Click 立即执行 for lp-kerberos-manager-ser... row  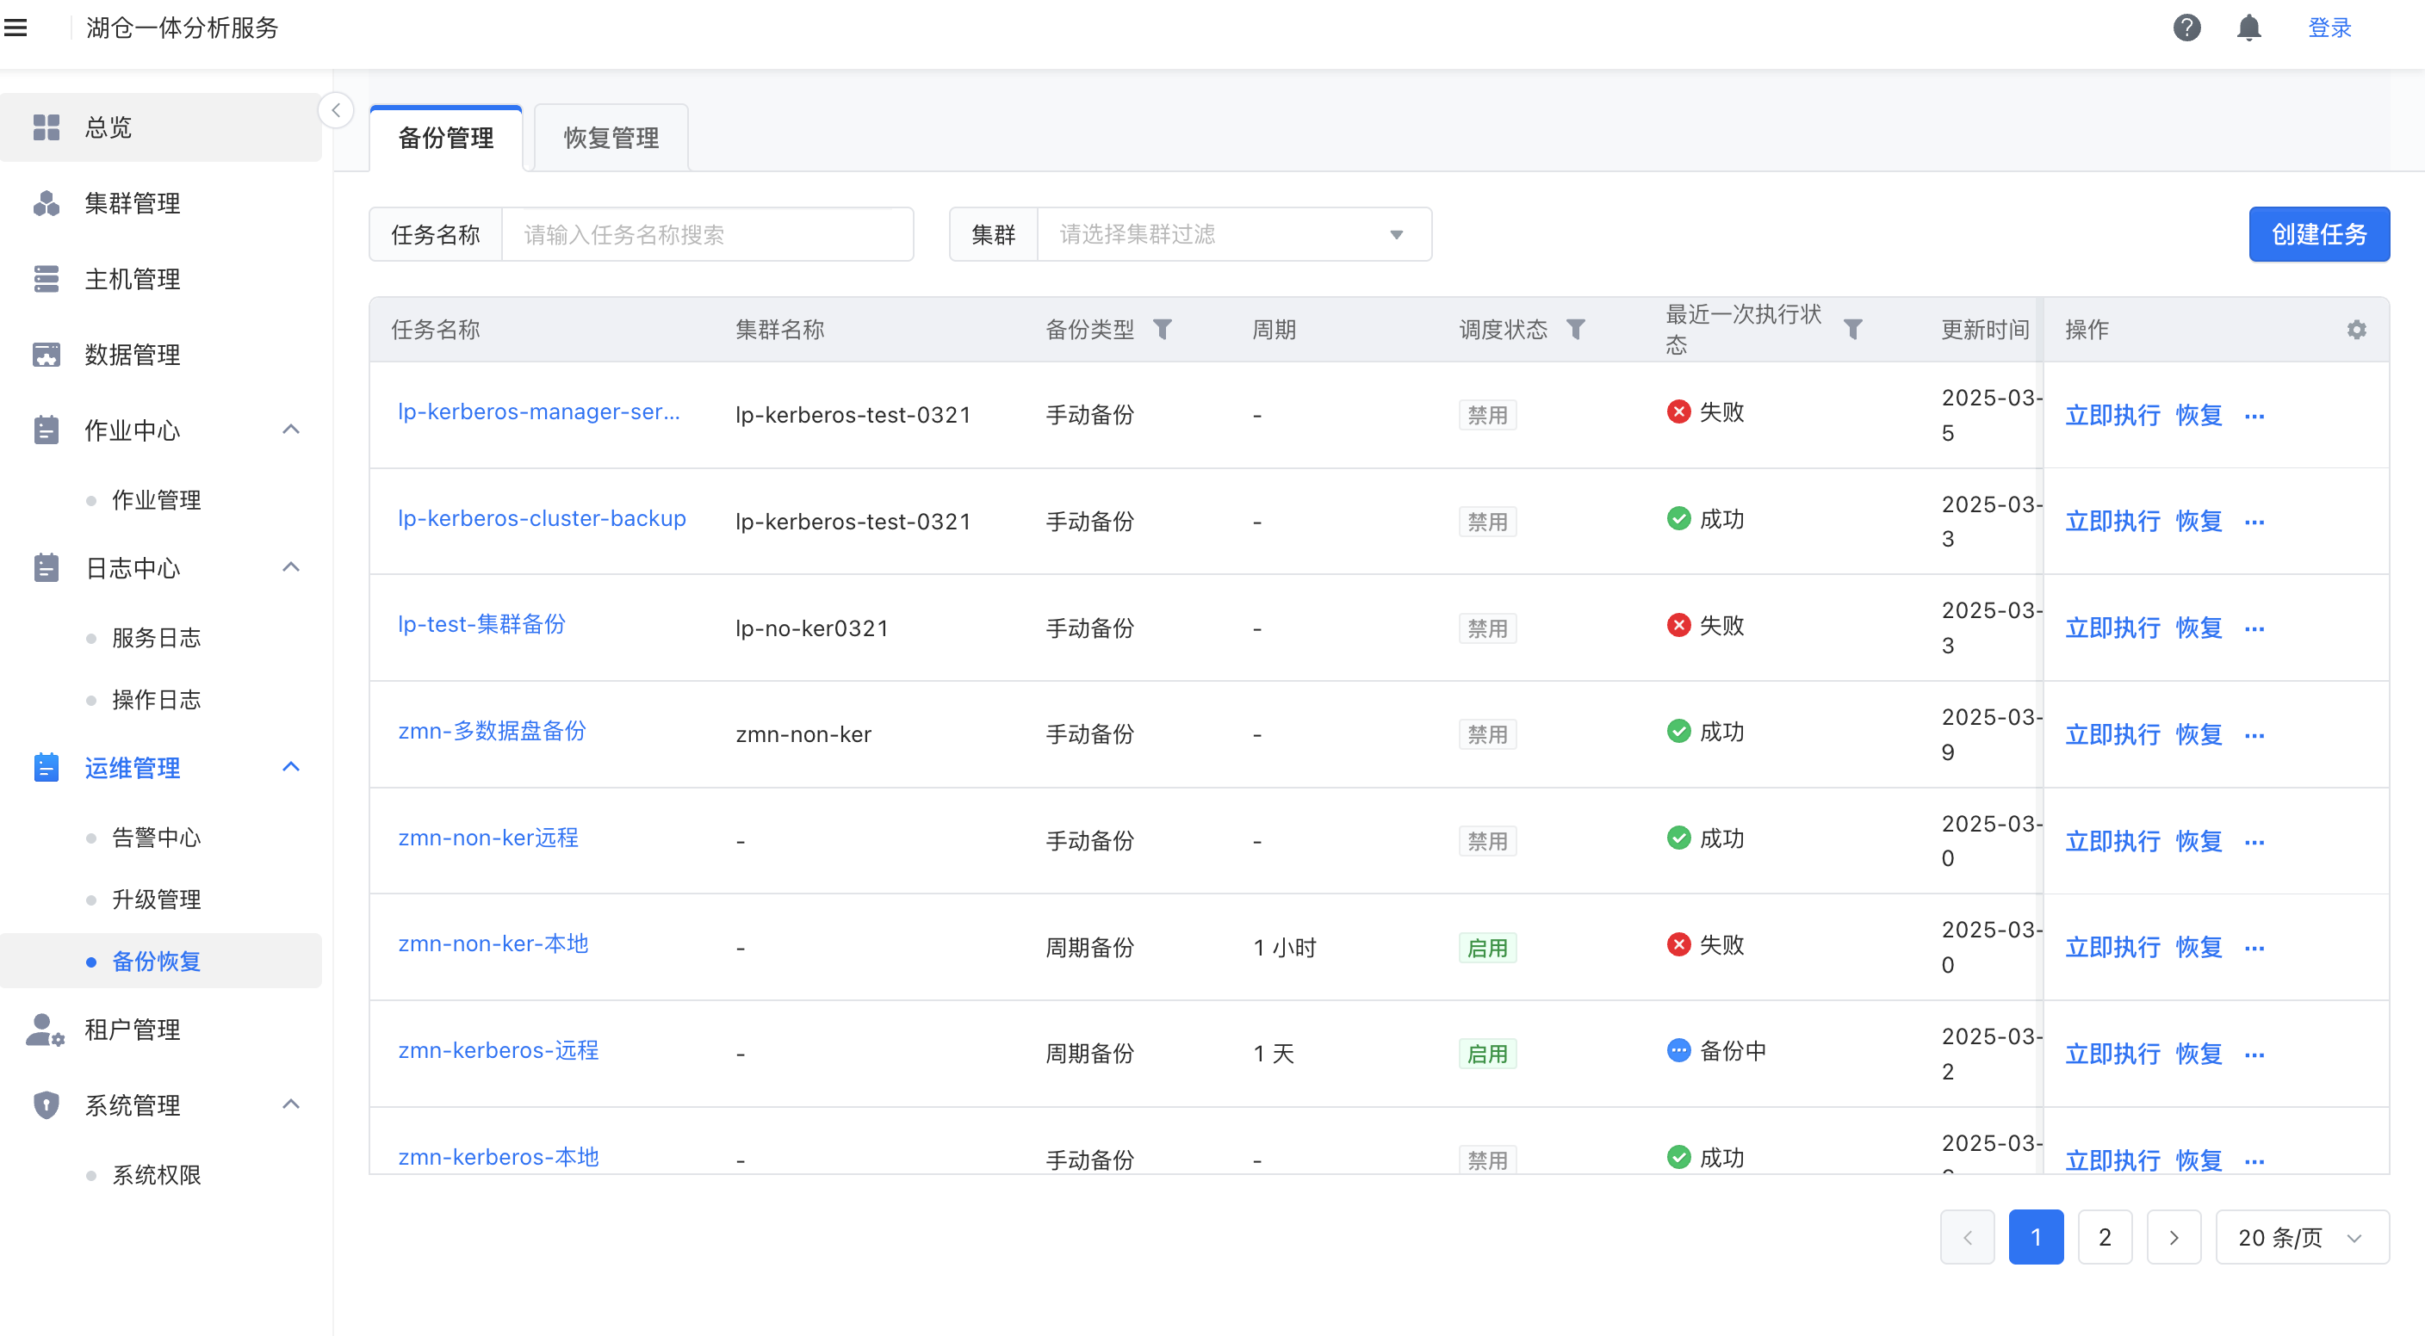(2112, 416)
